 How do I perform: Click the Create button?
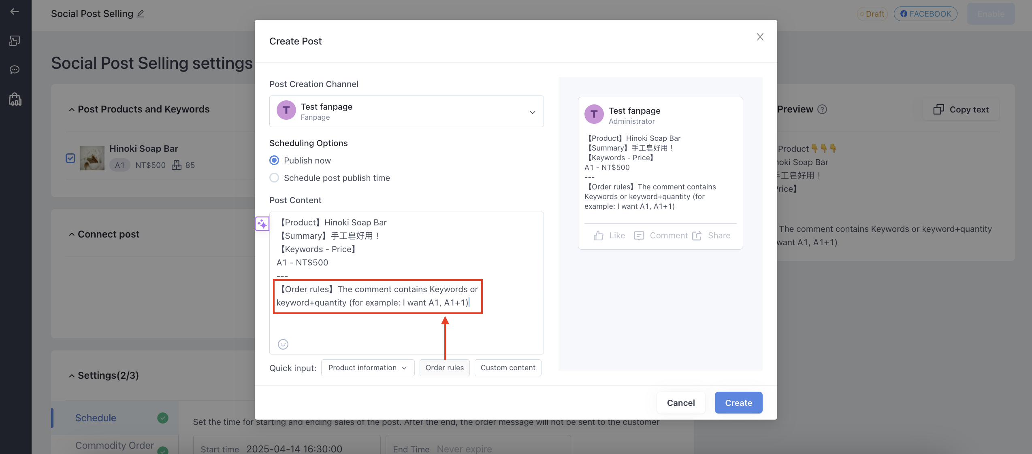click(738, 403)
